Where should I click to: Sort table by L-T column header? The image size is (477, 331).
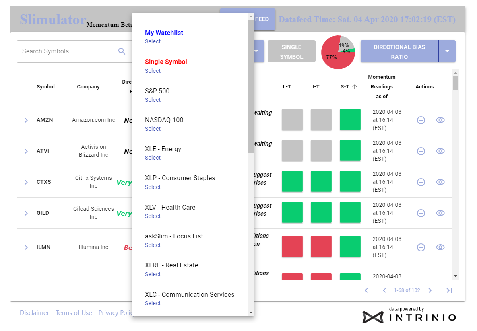tap(287, 86)
